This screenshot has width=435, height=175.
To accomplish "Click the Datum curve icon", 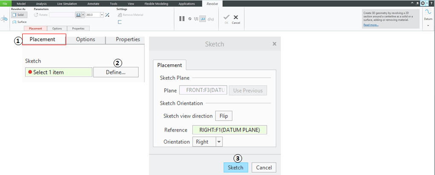I will click(x=428, y=12).
